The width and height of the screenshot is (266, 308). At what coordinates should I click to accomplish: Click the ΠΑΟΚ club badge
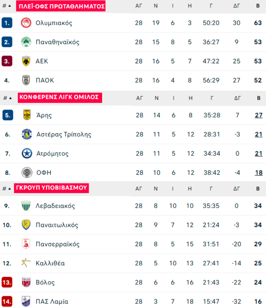pyautogui.click(x=26, y=80)
